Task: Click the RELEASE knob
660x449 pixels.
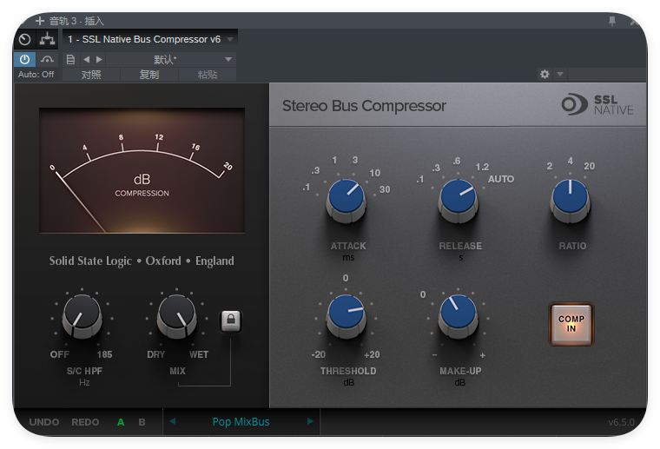Action: coord(458,200)
